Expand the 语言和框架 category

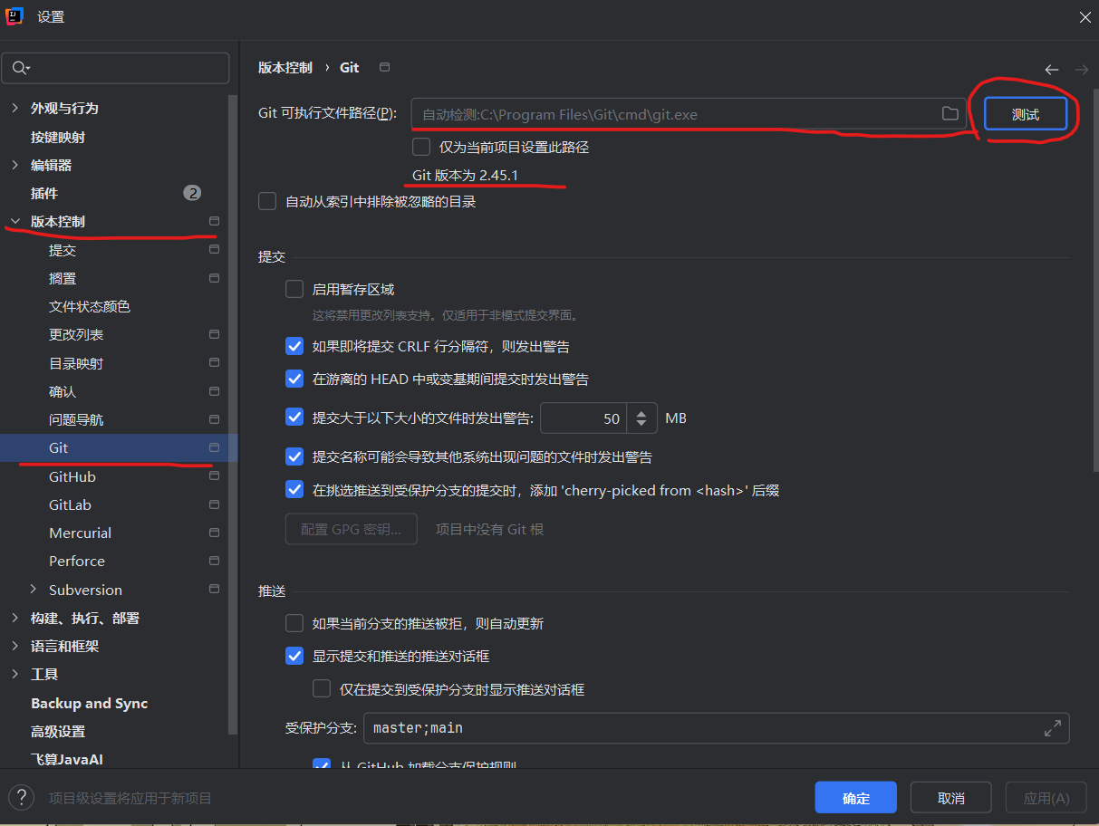click(x=14, y=646)
